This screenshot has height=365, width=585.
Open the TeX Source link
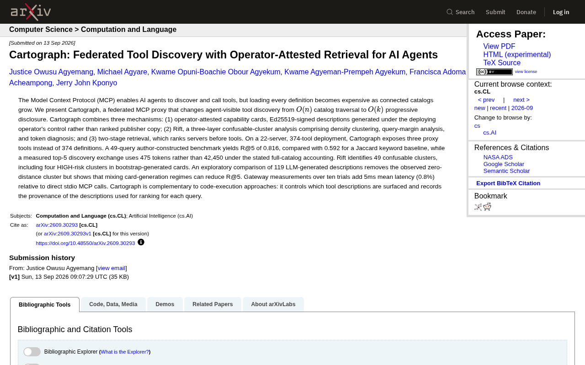pos(502,63)
